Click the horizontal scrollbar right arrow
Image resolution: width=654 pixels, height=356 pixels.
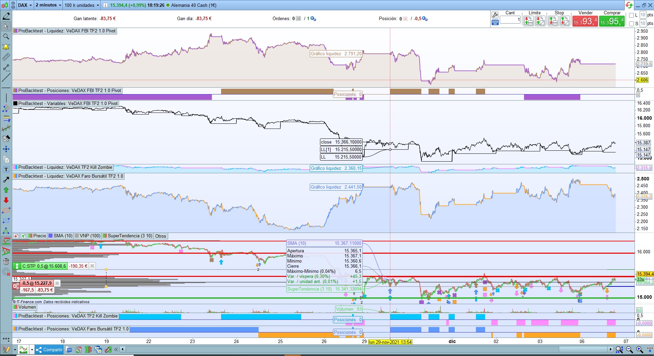pyautogui.click(x=611, y=349)
